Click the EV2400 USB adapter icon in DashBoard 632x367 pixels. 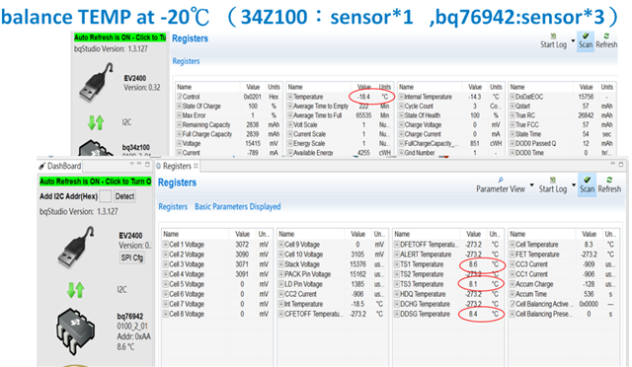(76, 246)
